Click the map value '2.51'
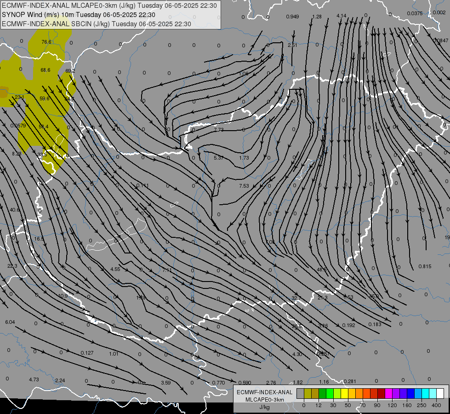This screenshot has width=450, height=414. pos(292,45)
